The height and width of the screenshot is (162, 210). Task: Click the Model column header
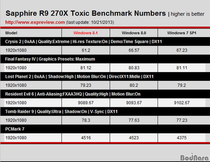coord(11,33)
